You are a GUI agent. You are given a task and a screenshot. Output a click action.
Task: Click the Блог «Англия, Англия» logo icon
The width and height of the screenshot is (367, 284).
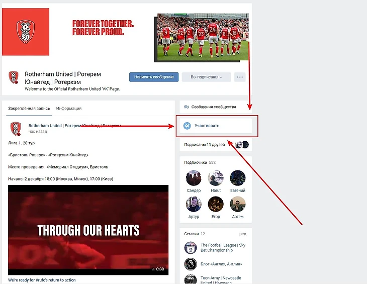[x=191, y=264]
